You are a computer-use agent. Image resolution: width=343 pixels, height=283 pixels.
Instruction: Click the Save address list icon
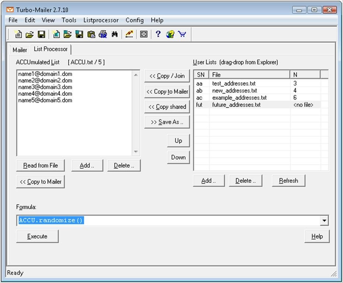pyautogui.click(x=79, y=34)
